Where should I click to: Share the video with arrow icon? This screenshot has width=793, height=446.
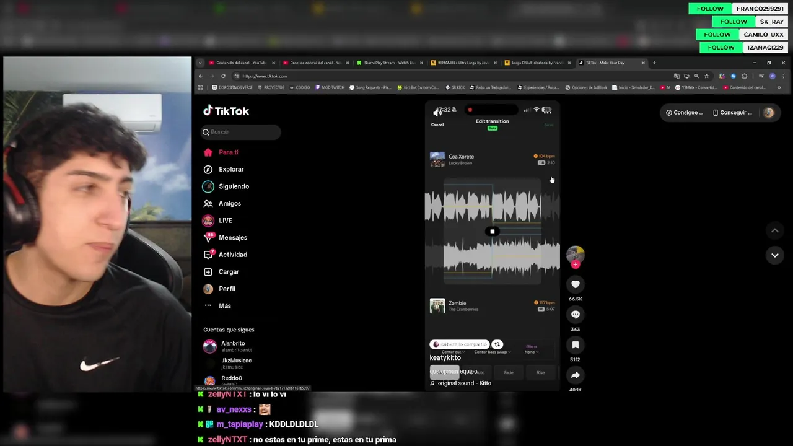[x=576, y=375]
